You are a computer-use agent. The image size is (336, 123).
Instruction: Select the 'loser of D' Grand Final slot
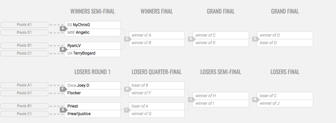pyautogui.click(x=285, y=43)
